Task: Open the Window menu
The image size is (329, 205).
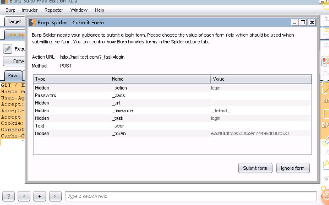Action: click(79, 10)
